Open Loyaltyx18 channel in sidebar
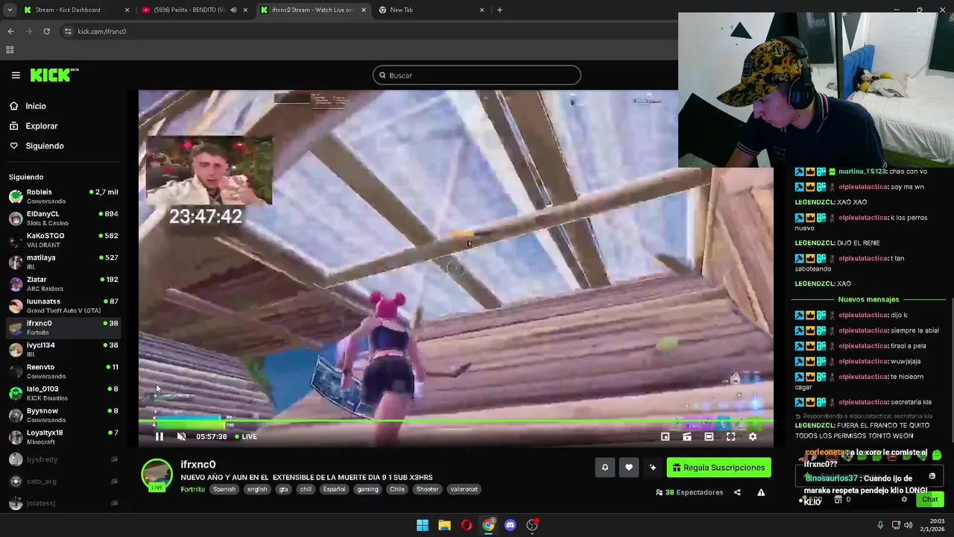Image resolution: width=954 pixels, height=537 pixels. 63,436
